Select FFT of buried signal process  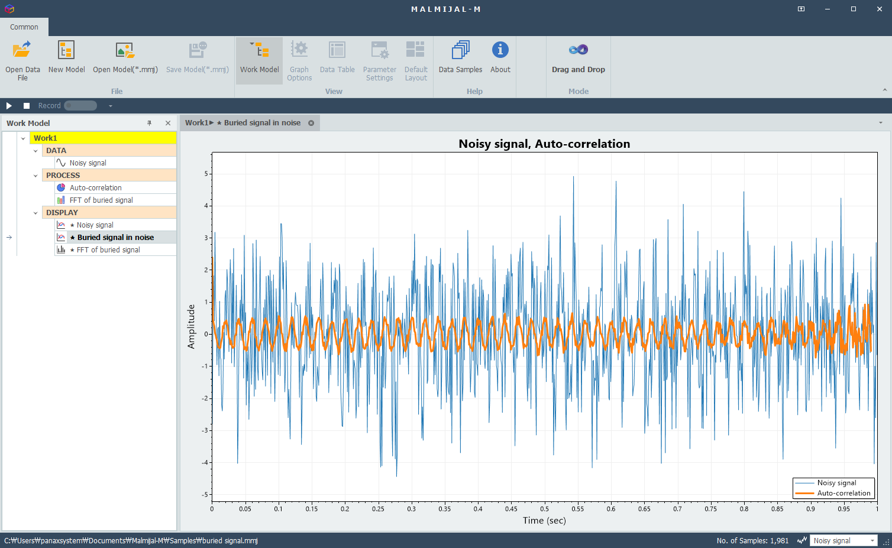[x=115, y=200]
